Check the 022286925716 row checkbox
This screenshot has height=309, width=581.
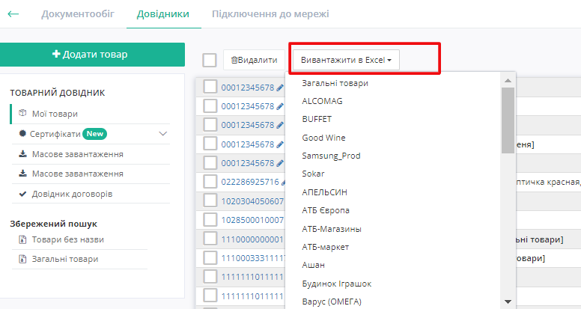point(210,182)
